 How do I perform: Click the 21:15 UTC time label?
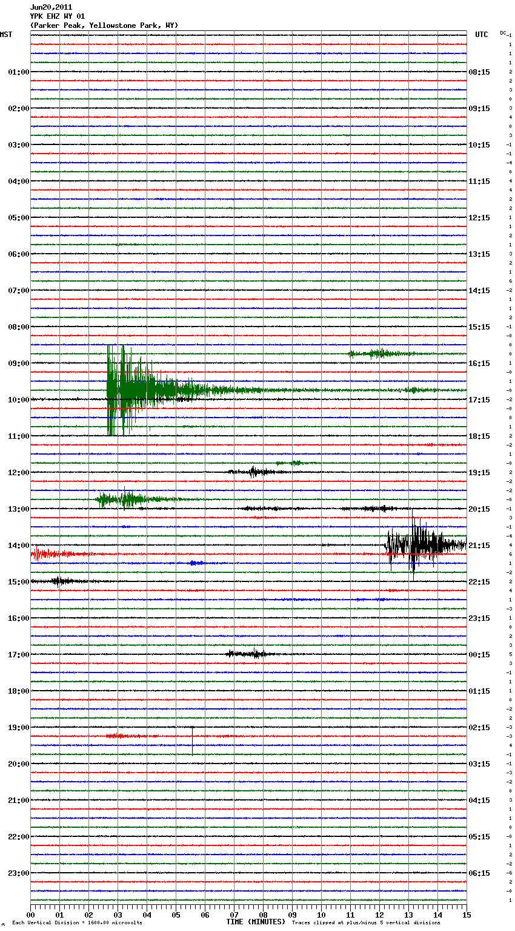479,546
